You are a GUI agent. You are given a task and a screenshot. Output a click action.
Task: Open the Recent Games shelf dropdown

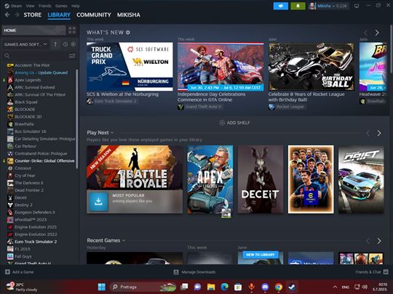point(124,240)
